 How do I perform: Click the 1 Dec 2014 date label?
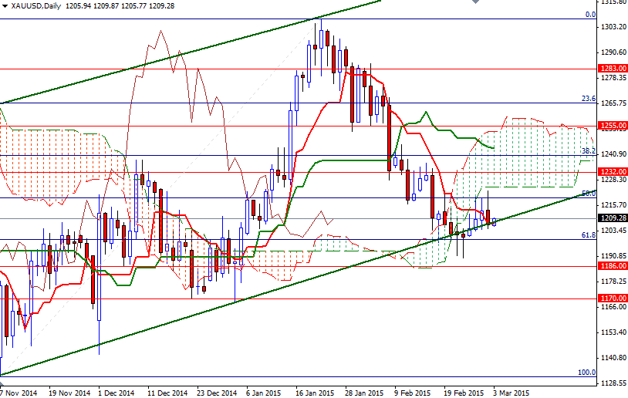coord(116,392)
